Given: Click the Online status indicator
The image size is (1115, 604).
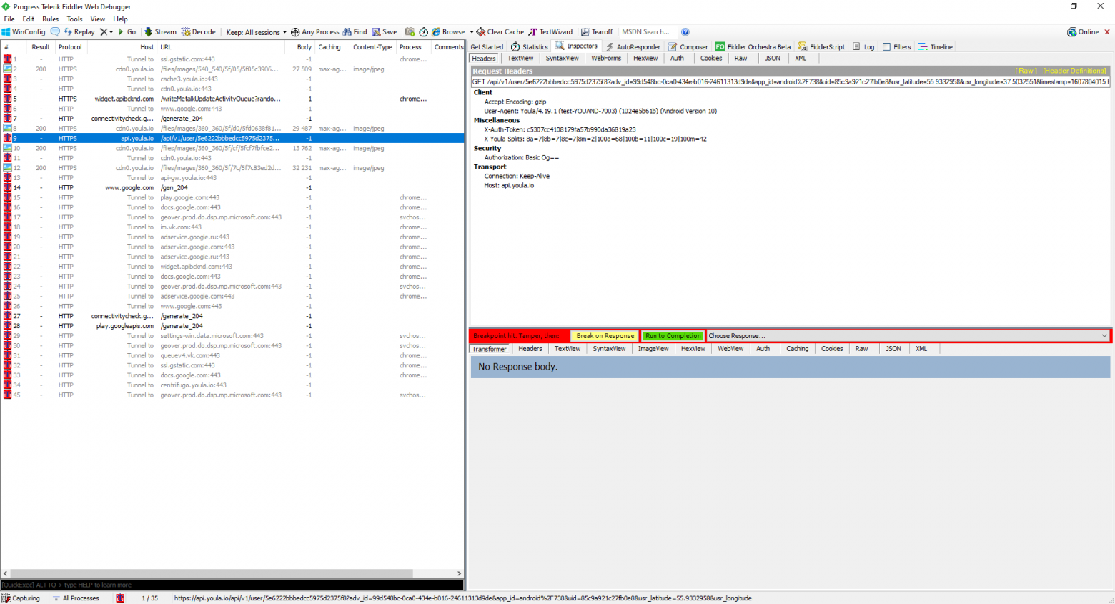Looking at the screenshot, I should coord(1083,32).
